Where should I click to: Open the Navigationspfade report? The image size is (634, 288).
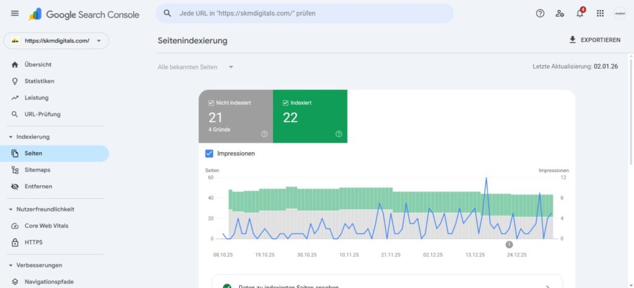(x=54, y=282)
